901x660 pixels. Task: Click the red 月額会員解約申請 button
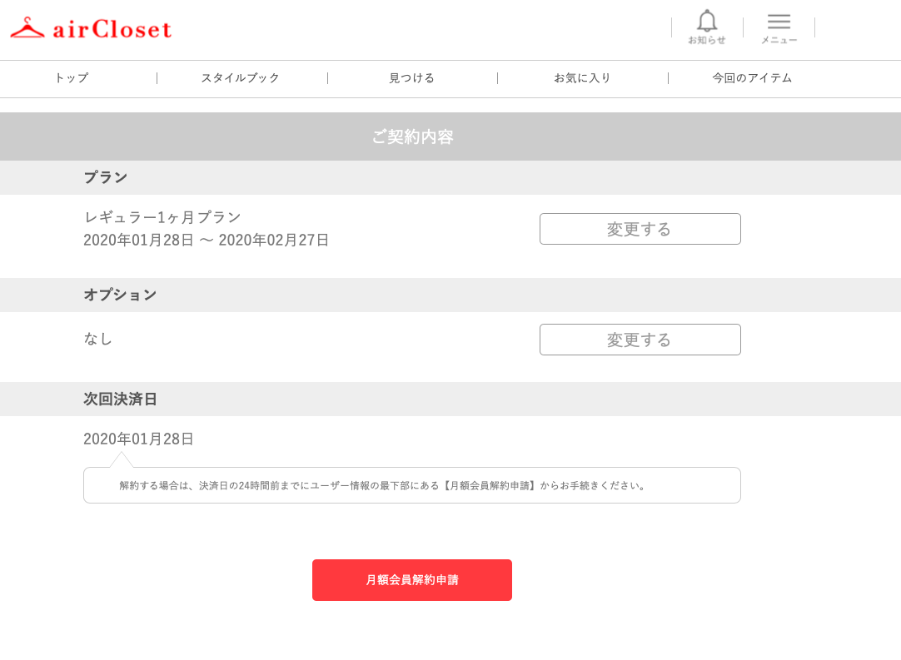tap(412, 580)
